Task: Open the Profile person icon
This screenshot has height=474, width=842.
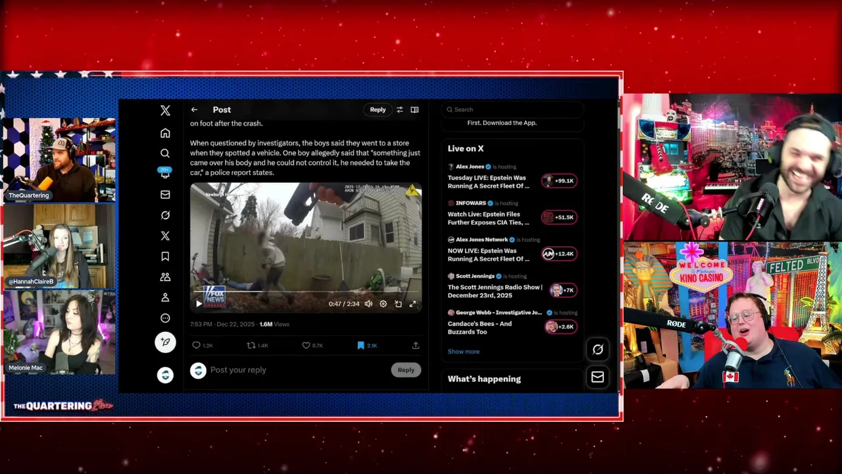Action: click(x=165, y=298)
